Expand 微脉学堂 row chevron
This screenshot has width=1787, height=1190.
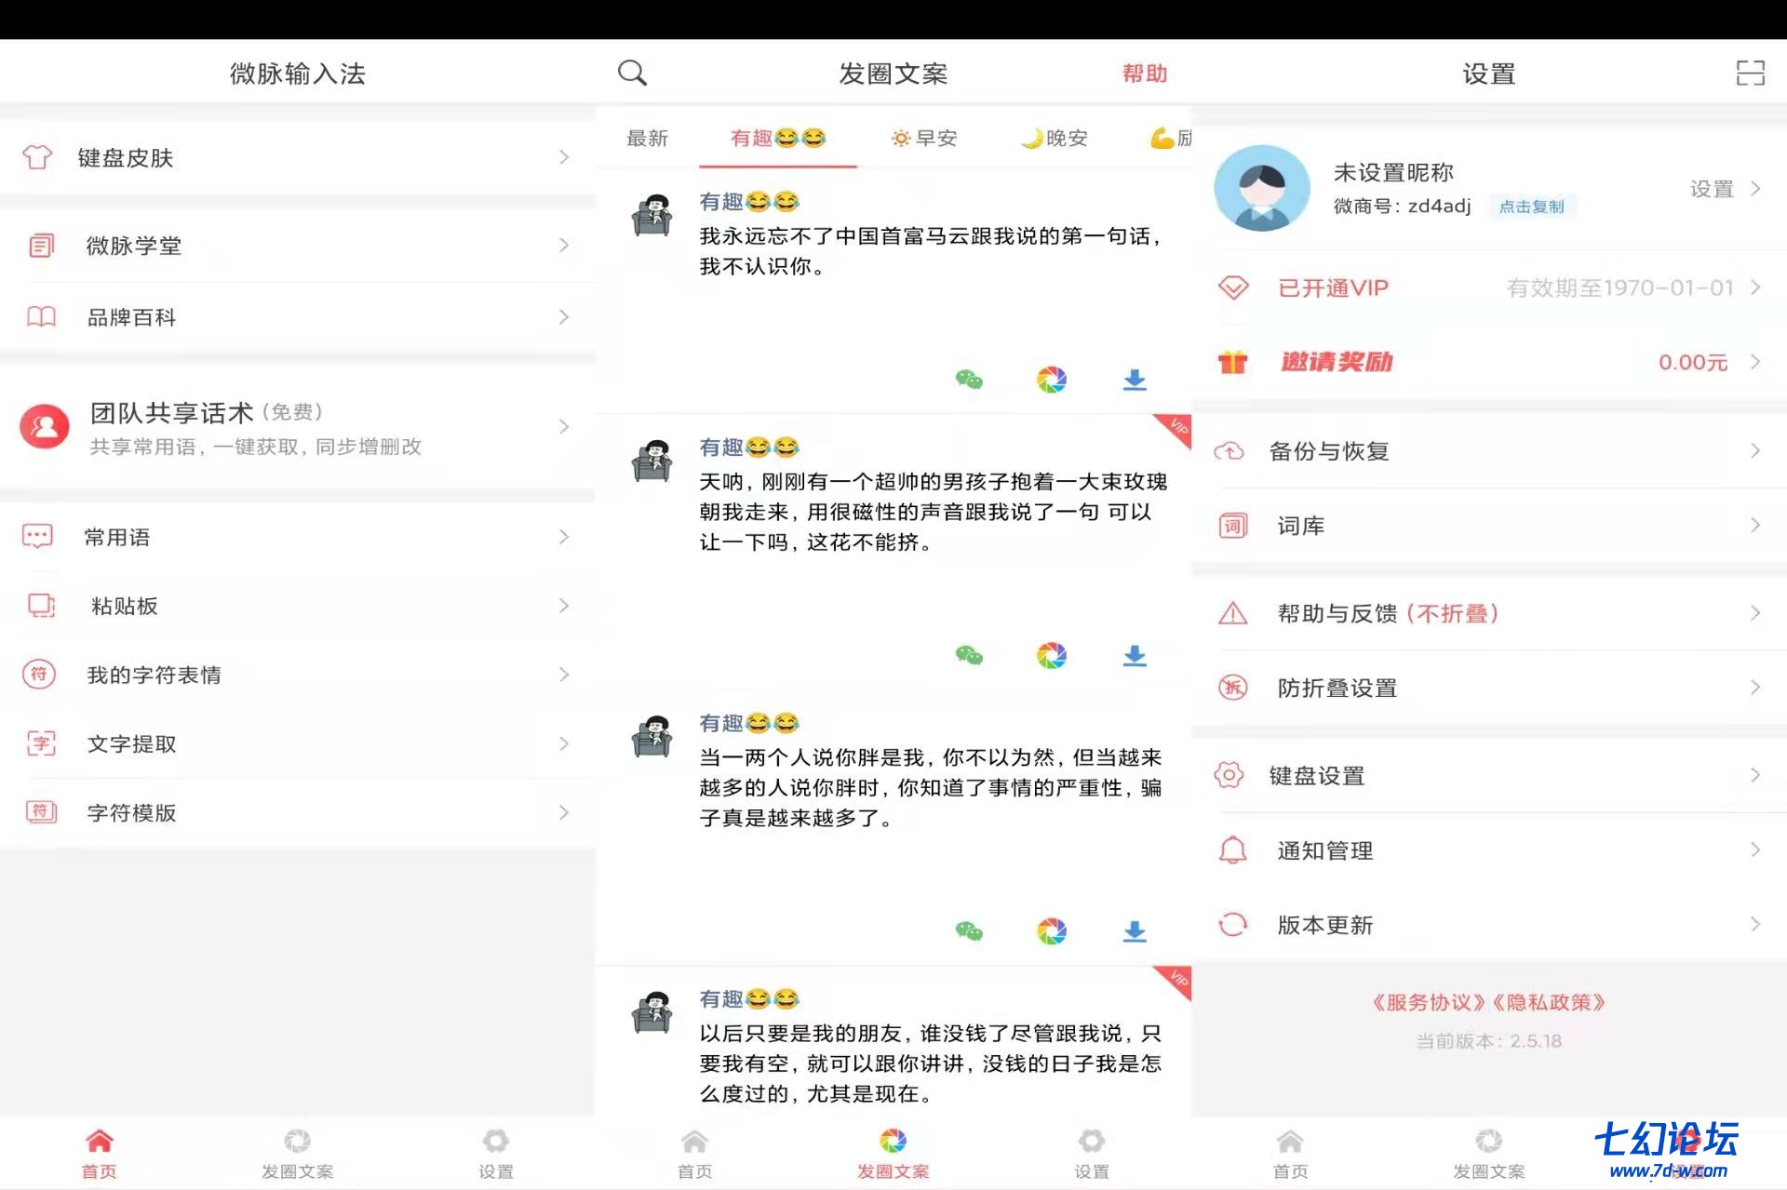click(564, 246)
